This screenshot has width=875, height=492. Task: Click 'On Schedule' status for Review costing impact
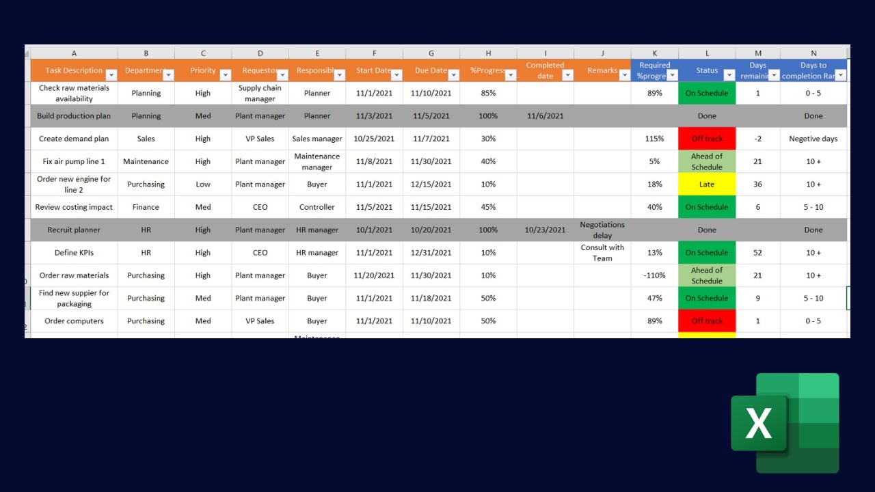click(x=707, y=207)
